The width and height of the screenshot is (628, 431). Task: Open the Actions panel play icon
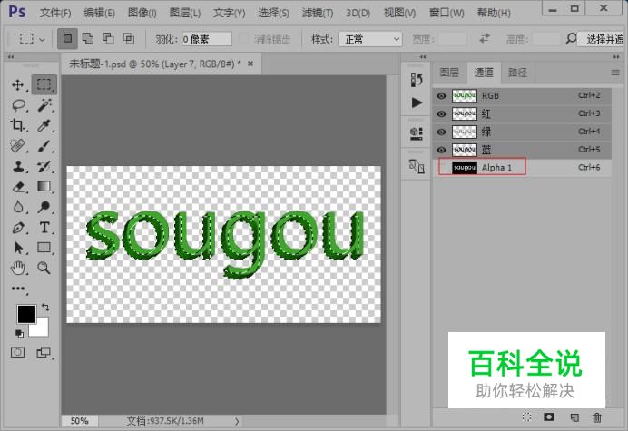[417, 103]
